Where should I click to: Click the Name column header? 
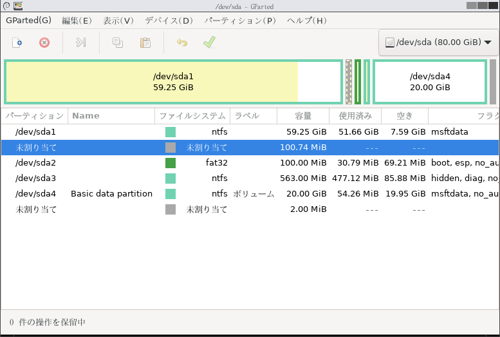coord(111,116)
